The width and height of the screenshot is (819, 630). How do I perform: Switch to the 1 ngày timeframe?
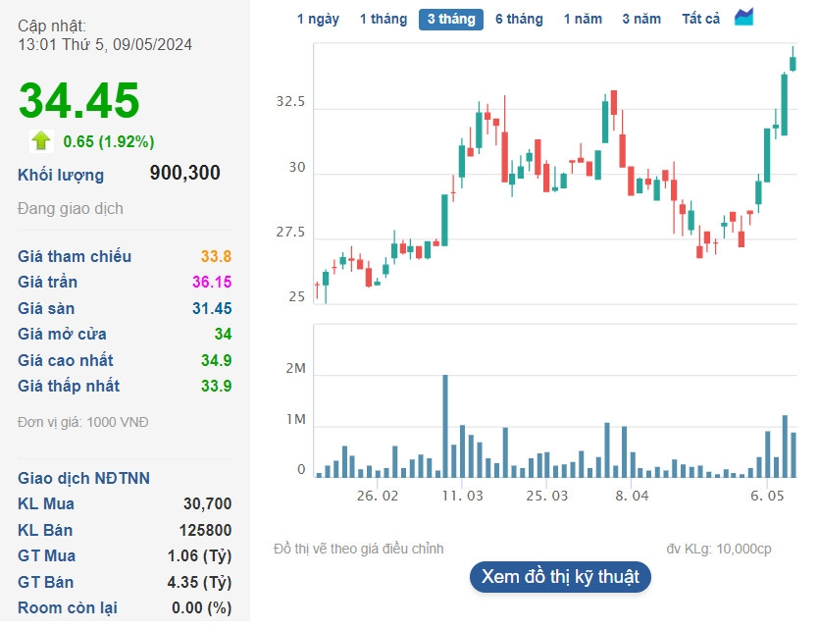point(318,19)
